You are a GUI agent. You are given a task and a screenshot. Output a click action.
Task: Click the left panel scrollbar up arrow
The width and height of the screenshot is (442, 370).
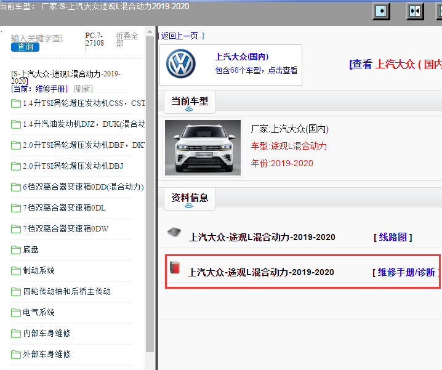click(x=150, y=31)
